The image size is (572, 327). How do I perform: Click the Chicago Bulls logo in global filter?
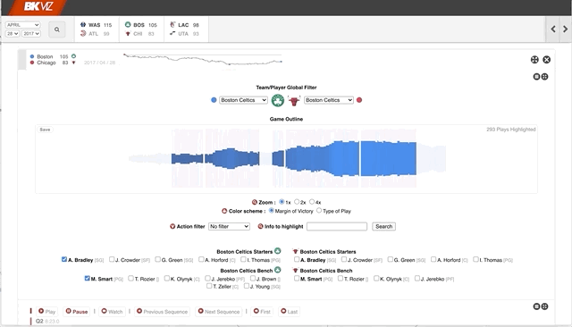pos(294,101)
